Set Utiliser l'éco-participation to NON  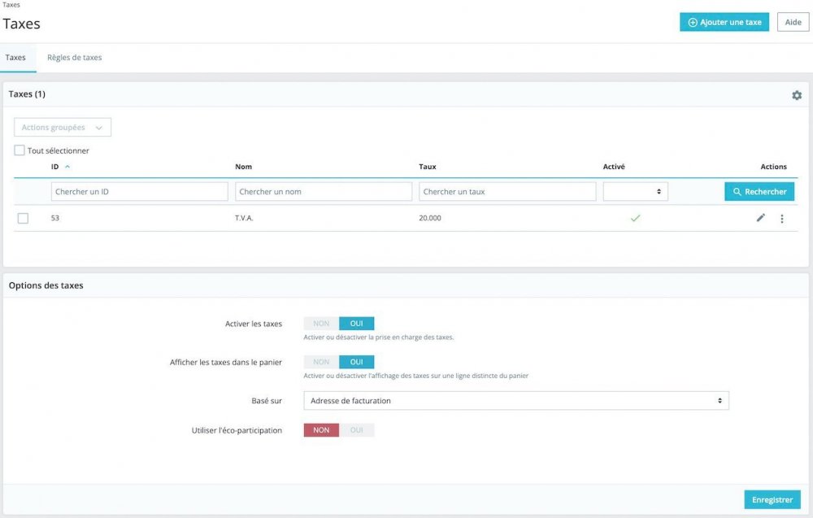point(321,430)
